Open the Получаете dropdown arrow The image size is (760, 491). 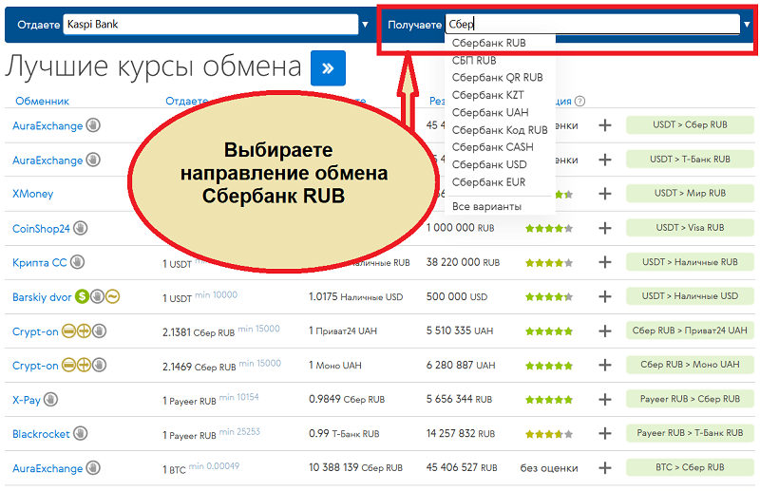[747, 25]
